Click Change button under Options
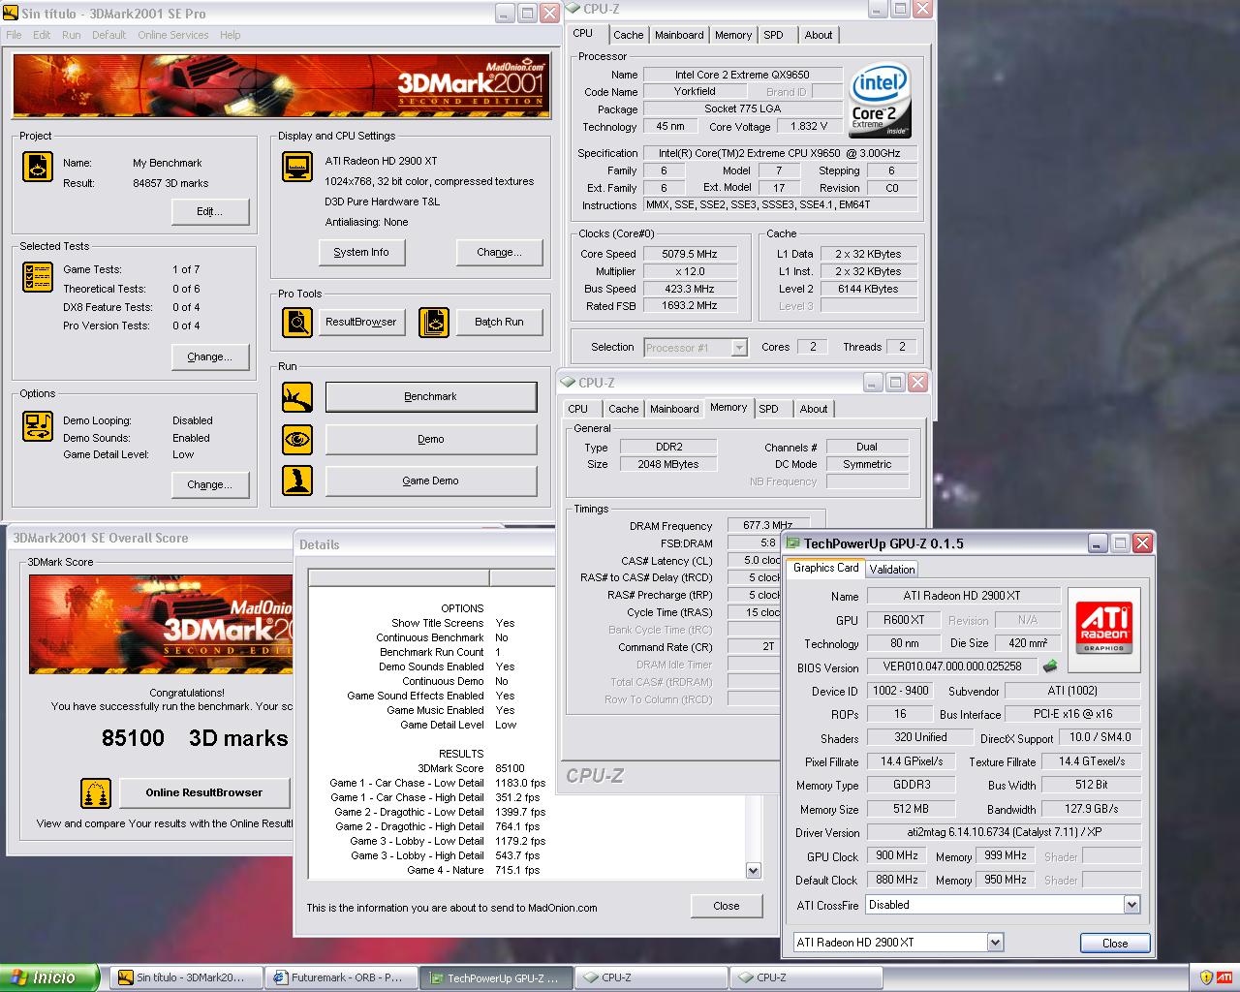This screenshot has height=992, width=1240. pyautogui.click(x=210, y=484)
